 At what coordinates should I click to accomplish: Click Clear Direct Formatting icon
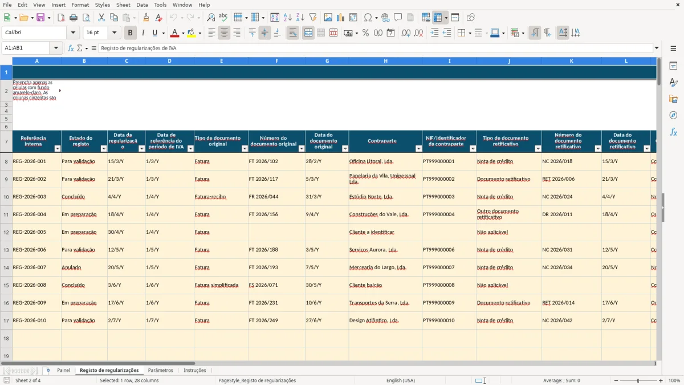click(158, 18)
